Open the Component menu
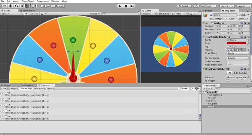Image resolution: width=252 pixels, height=135 pixels. 43,1
